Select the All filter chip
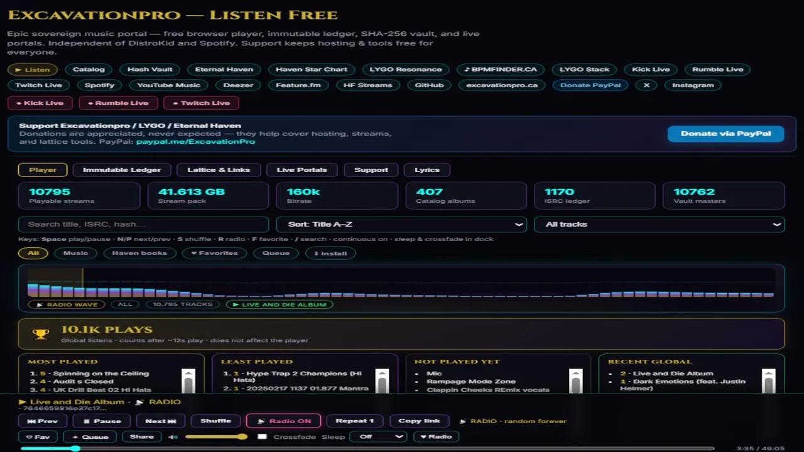The image size is (804, 452). point(33,253)
